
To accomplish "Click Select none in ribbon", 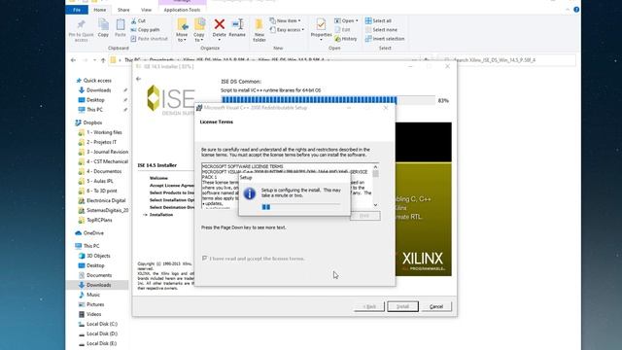I will click(381, 30).
